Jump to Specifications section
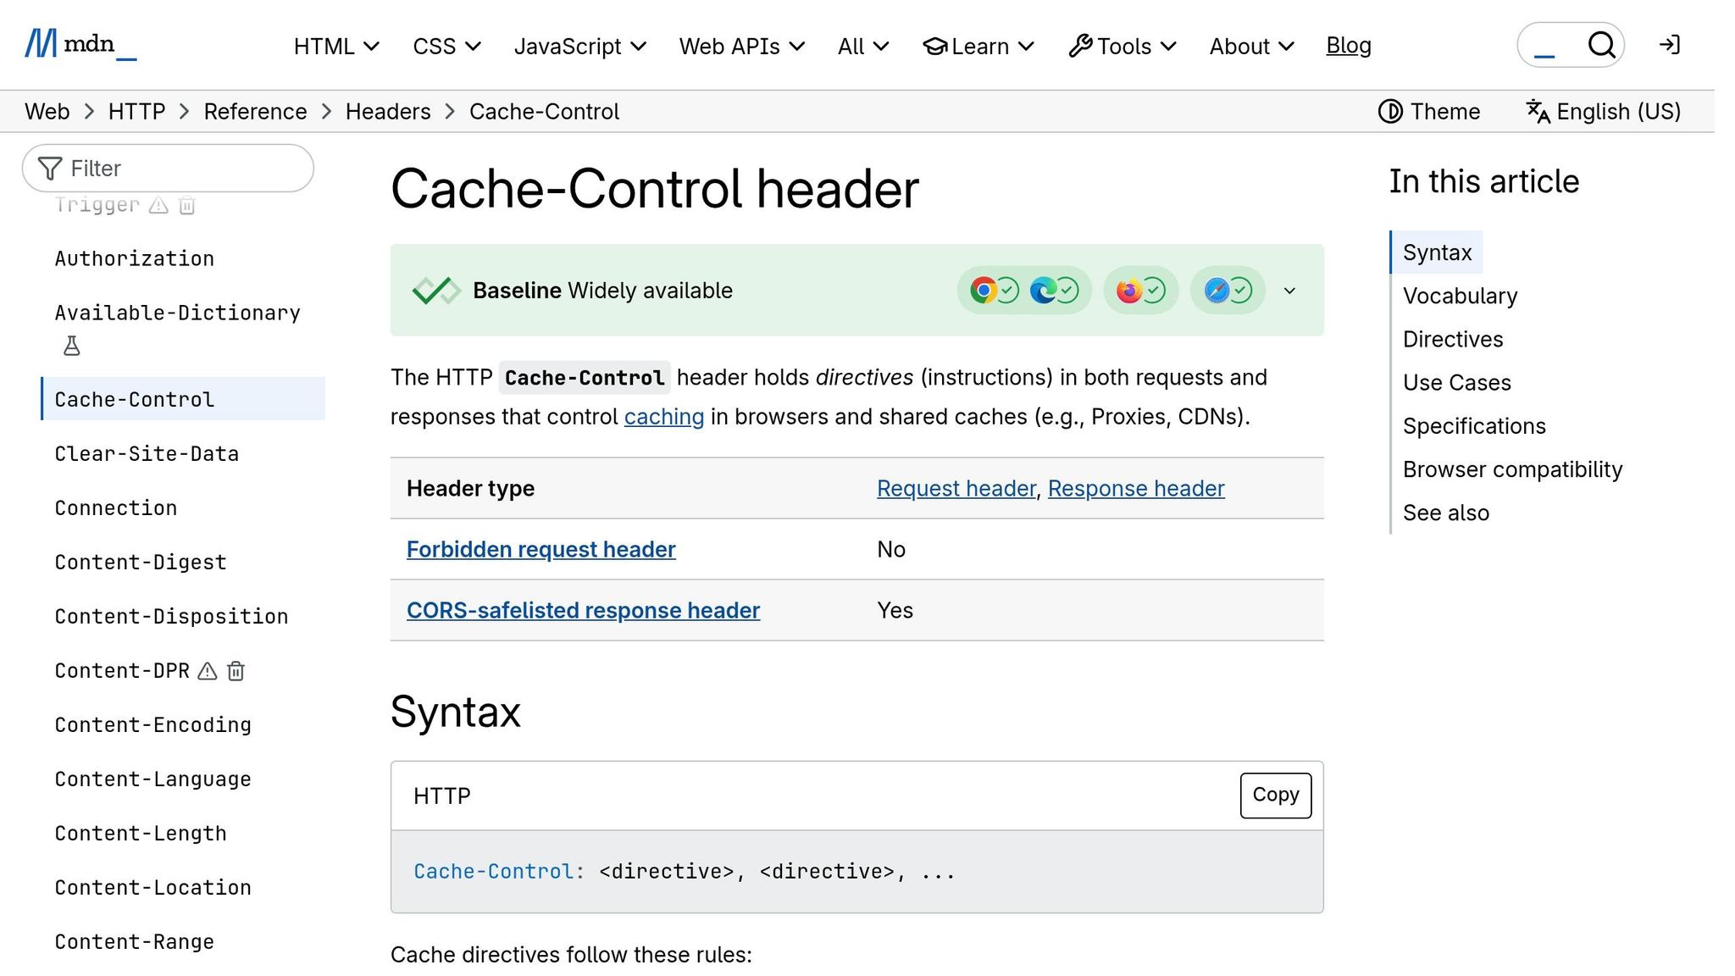 pos(1474,426)
